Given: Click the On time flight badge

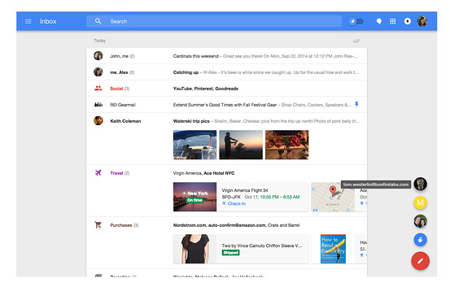Looking at the screenshot, I should (194, 200).
